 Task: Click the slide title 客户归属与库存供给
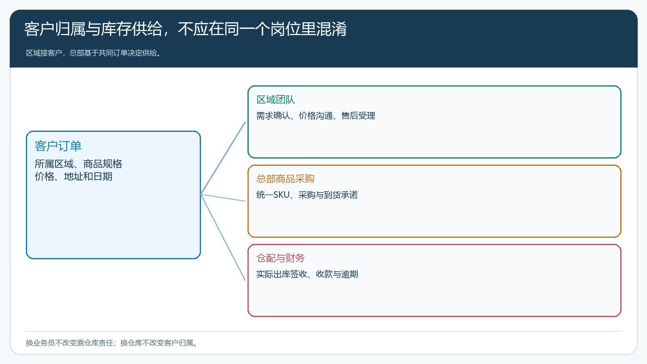pos(186,29)
